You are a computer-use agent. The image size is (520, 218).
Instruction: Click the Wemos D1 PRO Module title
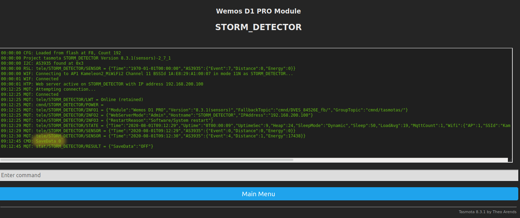[258, 11]
